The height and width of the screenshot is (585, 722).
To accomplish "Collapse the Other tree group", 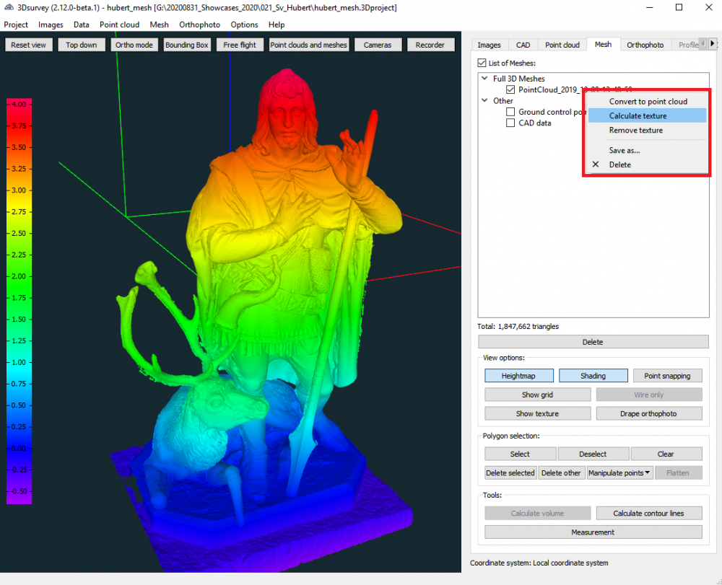I will click(486, 101).
